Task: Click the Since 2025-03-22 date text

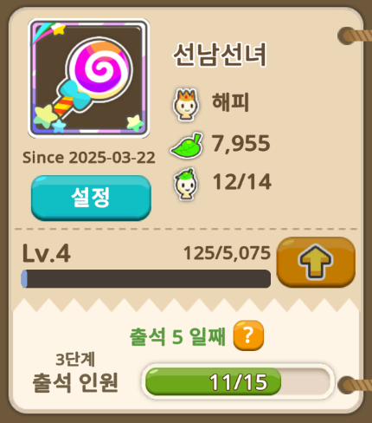Action: click(x=89, y=158)
